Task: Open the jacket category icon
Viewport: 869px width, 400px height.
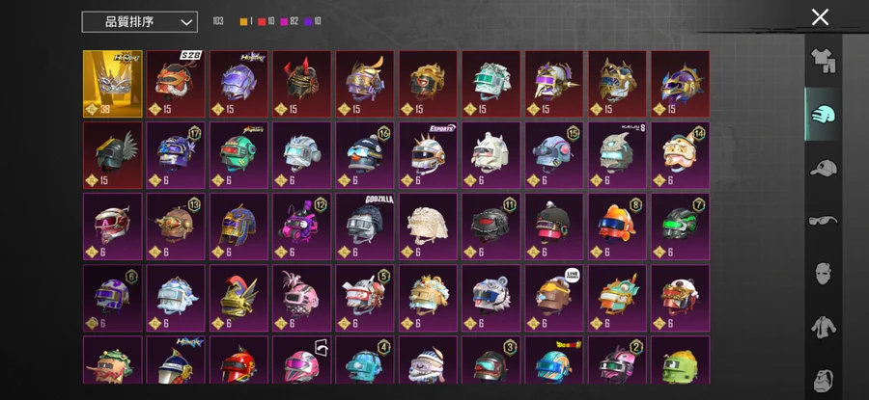Action: coord(823,327)
